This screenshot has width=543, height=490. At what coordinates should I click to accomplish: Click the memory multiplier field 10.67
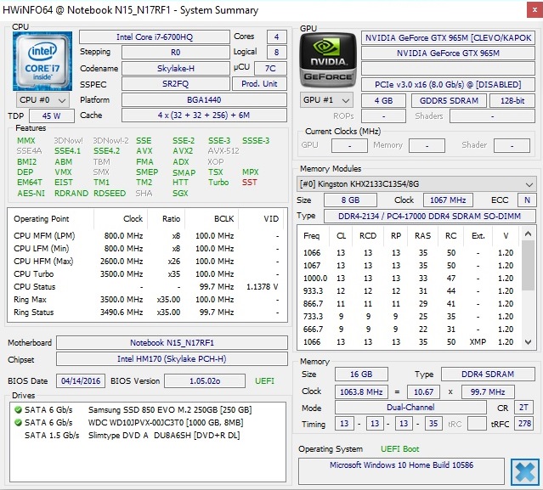click(x=423, y=391)
